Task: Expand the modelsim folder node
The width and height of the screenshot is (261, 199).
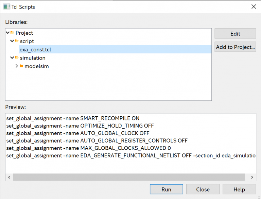Action: point(17,66)
